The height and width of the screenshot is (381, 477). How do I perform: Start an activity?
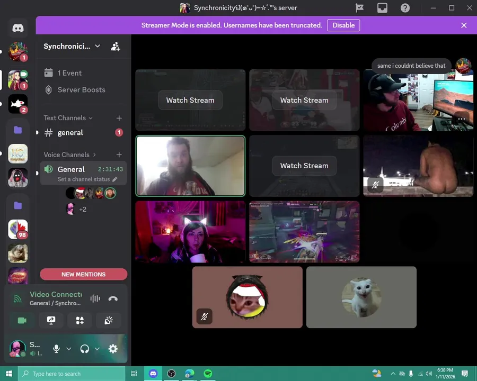click(x=79, y=321)
